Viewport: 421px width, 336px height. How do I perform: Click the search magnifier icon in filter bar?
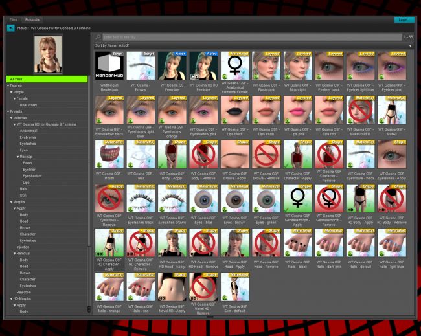coord(98,38)
